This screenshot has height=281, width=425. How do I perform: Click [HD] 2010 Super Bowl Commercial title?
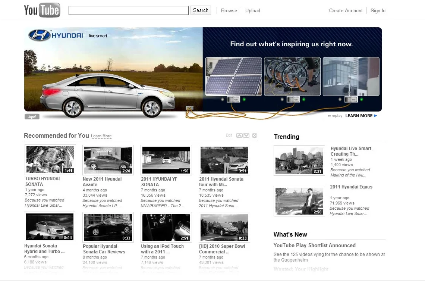click(x=222, y=249)
